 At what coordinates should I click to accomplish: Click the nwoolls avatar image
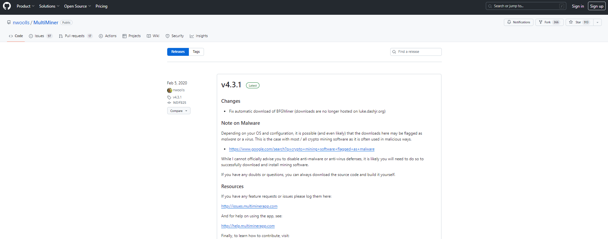click(x=169, y=90)
